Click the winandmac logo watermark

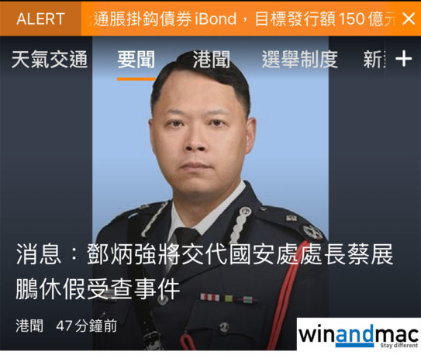coord(359,334)
